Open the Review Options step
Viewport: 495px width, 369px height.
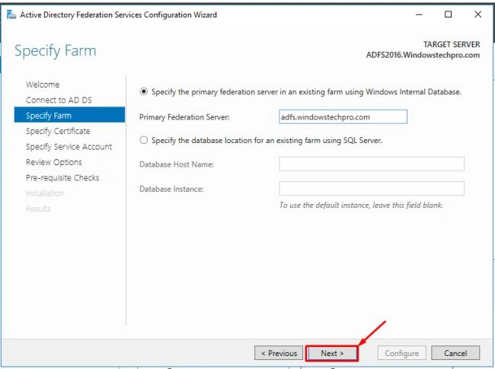(x=53, y=162)
